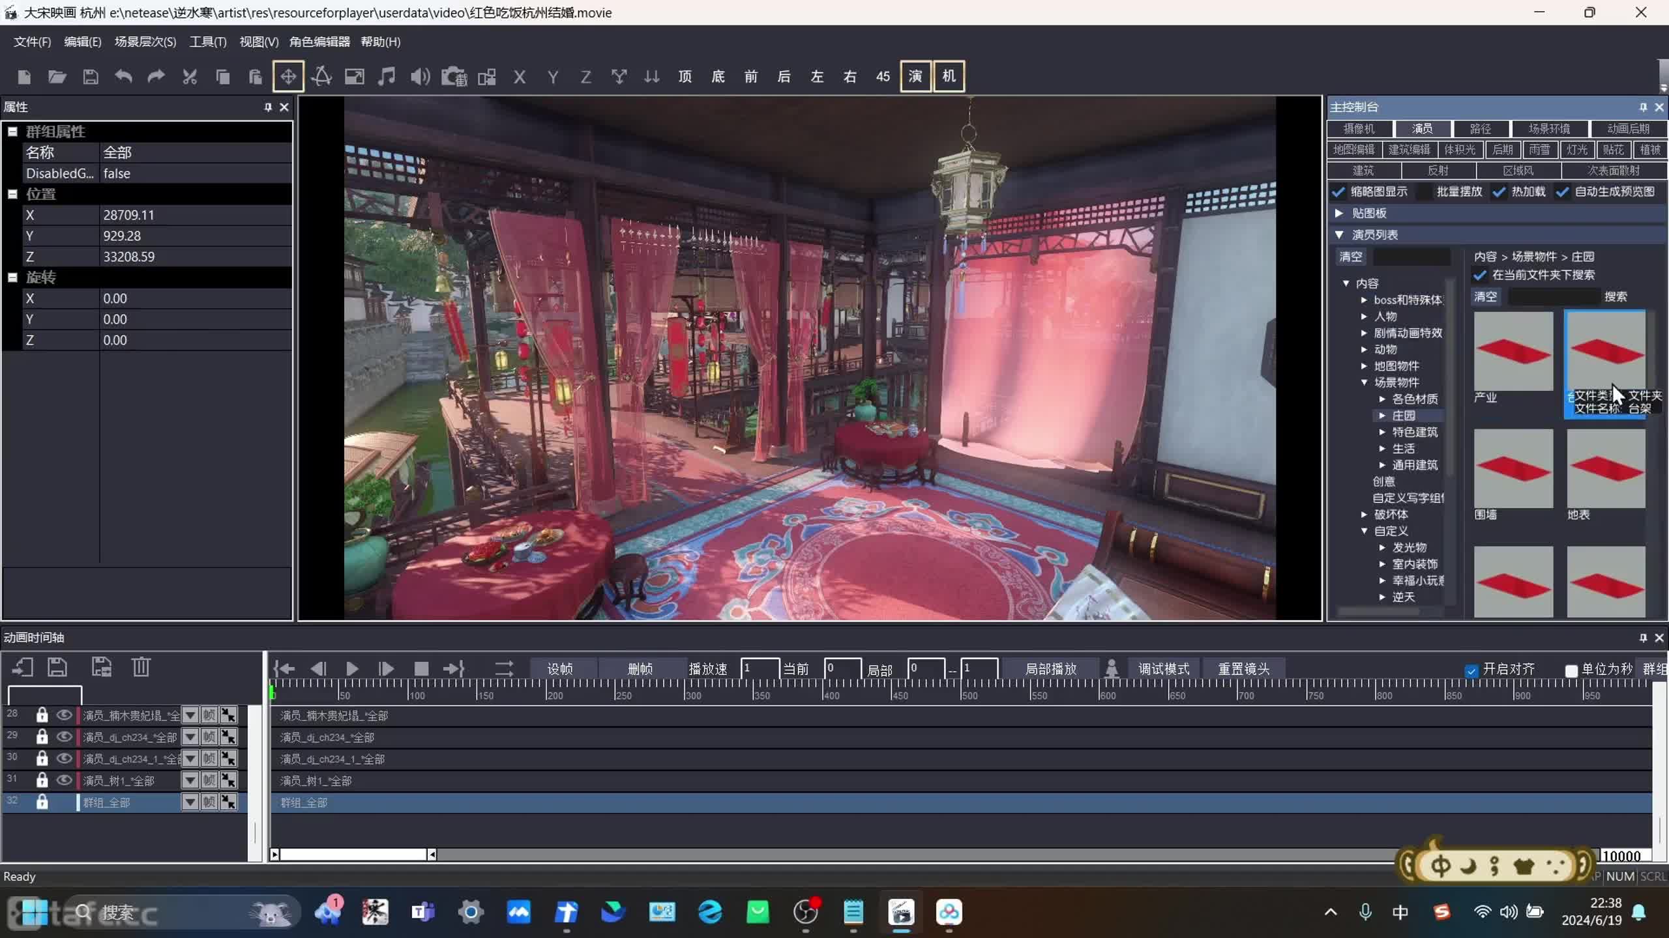Click the speaker sound icon in toolbar
This screenshot has height=938, width=1669.
(x=420, y=77)
